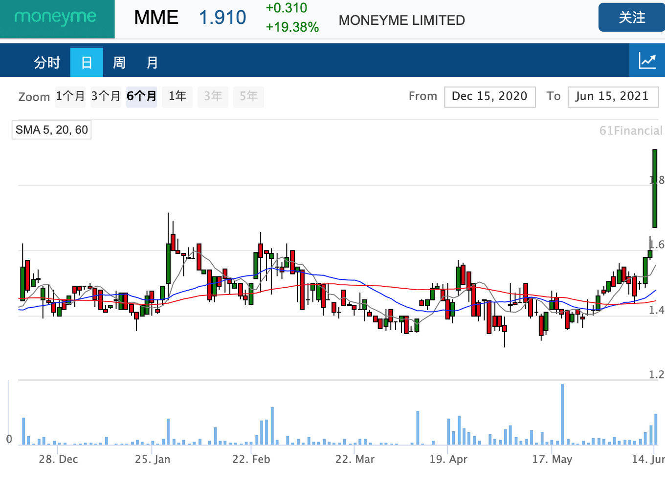Image resolution: width=665 pixels, height=485 pixels.
Task: Click the 5年 zoom option
Action: (248, 96)
